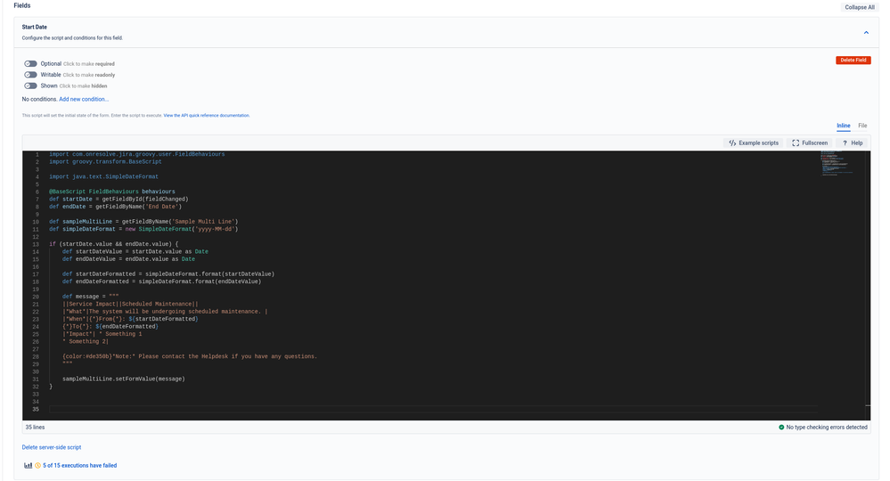Viewport: 890px width, 481px height.
Task: Open Add new condition link
Action: click(84, 99)
